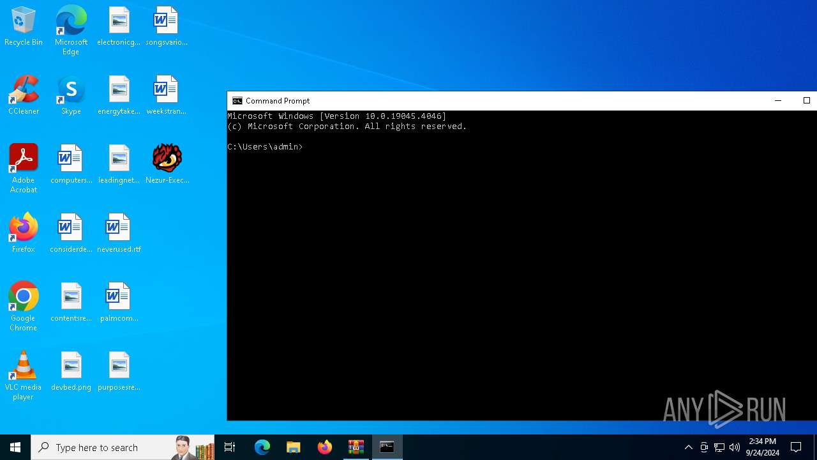Image resolution: width=817 pixels, height=460 pixels.
Task: Select the computers... Word document
Action: click(x=71, y=165)
